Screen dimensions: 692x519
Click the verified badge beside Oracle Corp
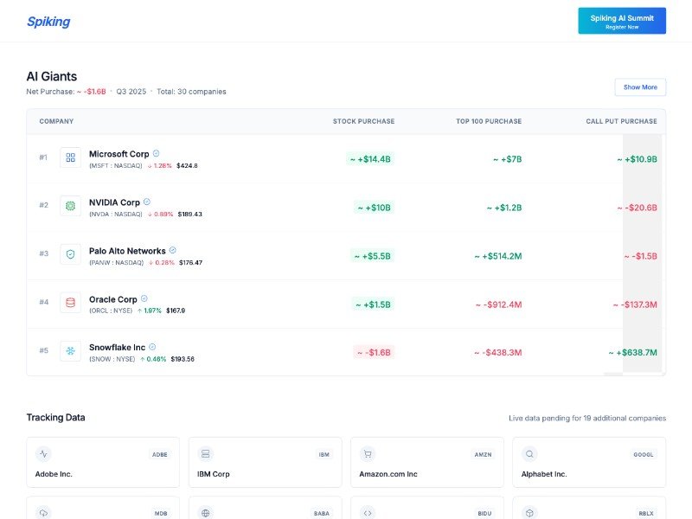tap(144, 298)
